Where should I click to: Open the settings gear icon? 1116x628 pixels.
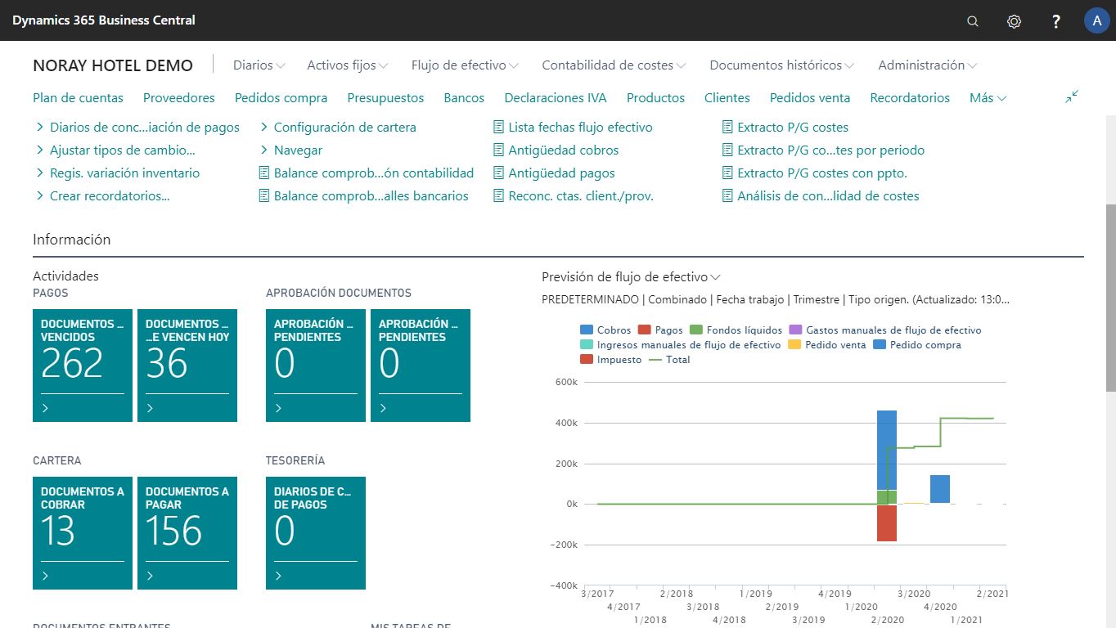coord(1015,21)
